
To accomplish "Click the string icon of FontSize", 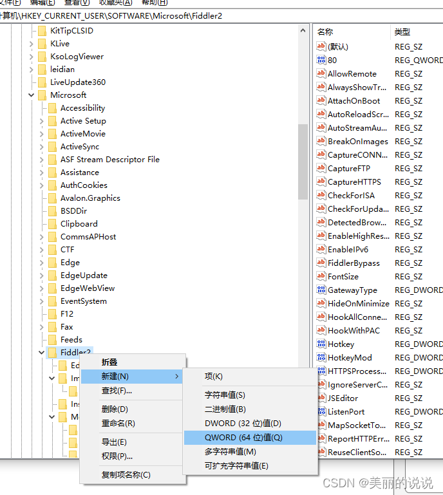I will [x=321, y=277].
